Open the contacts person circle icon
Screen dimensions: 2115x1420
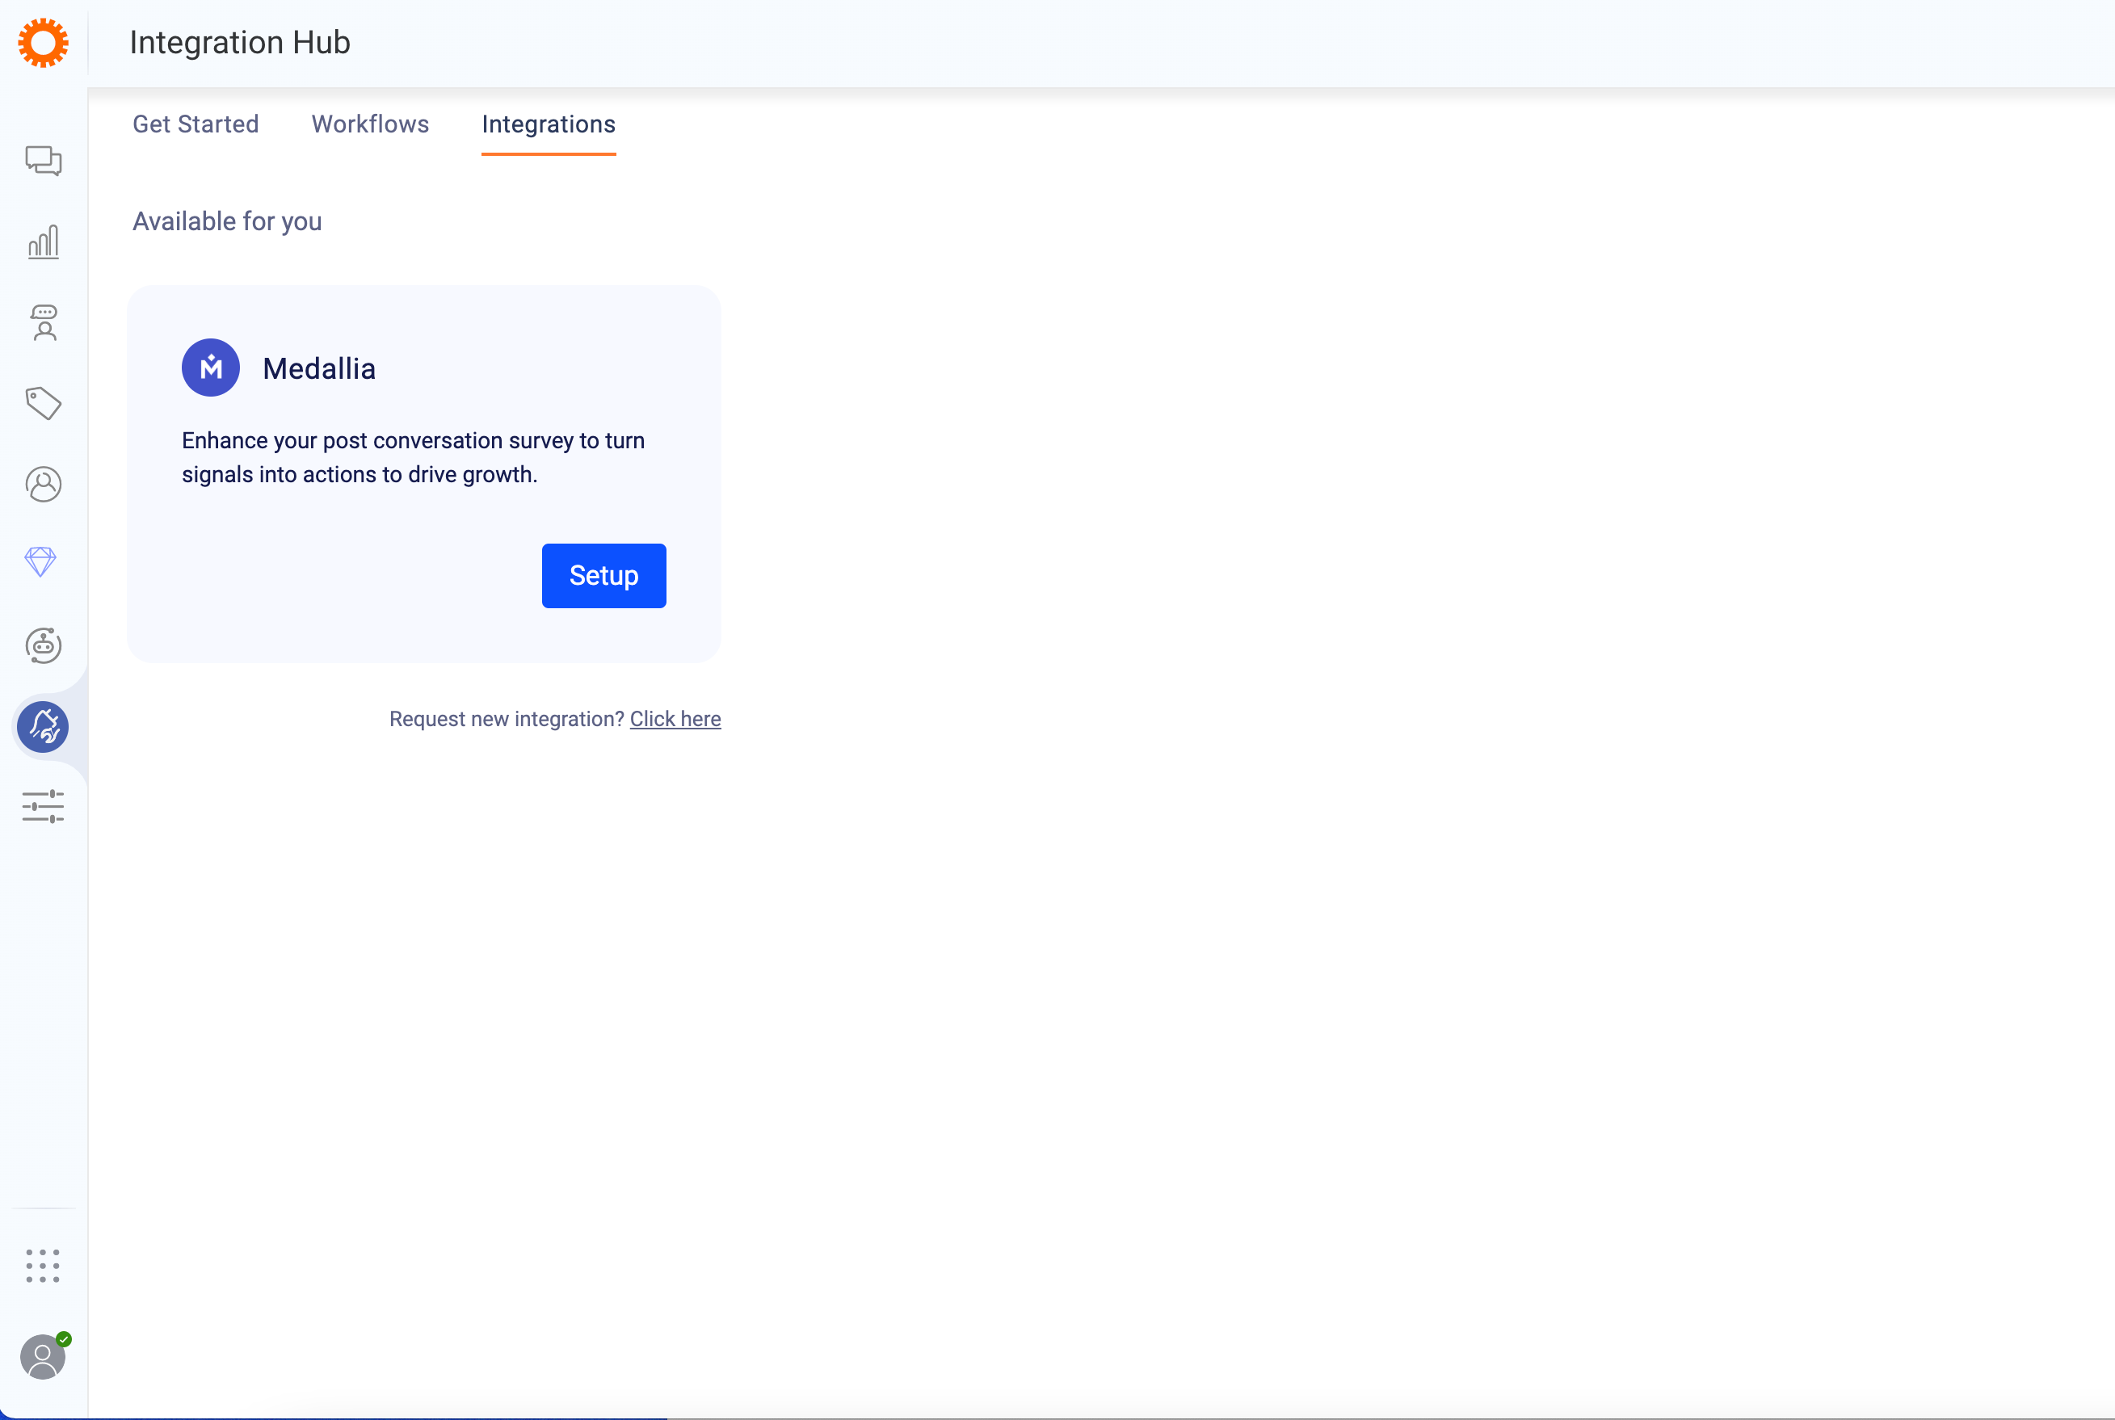43,485
